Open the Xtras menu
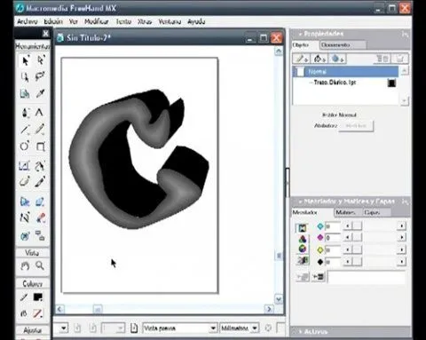The height and width of the screenshot is (340, 426). (x=145, y=21)
